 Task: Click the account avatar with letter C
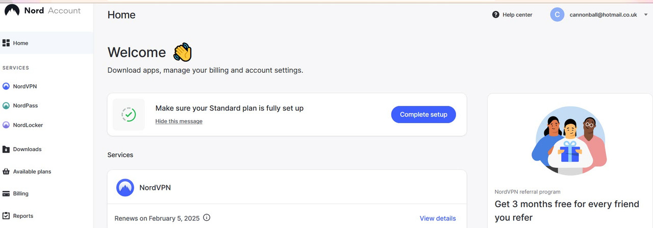557,15
